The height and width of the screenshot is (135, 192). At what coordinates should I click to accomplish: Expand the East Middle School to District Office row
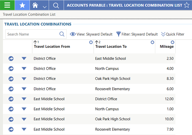click(24, 99)
